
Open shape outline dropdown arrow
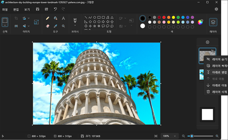pos(125,18)
